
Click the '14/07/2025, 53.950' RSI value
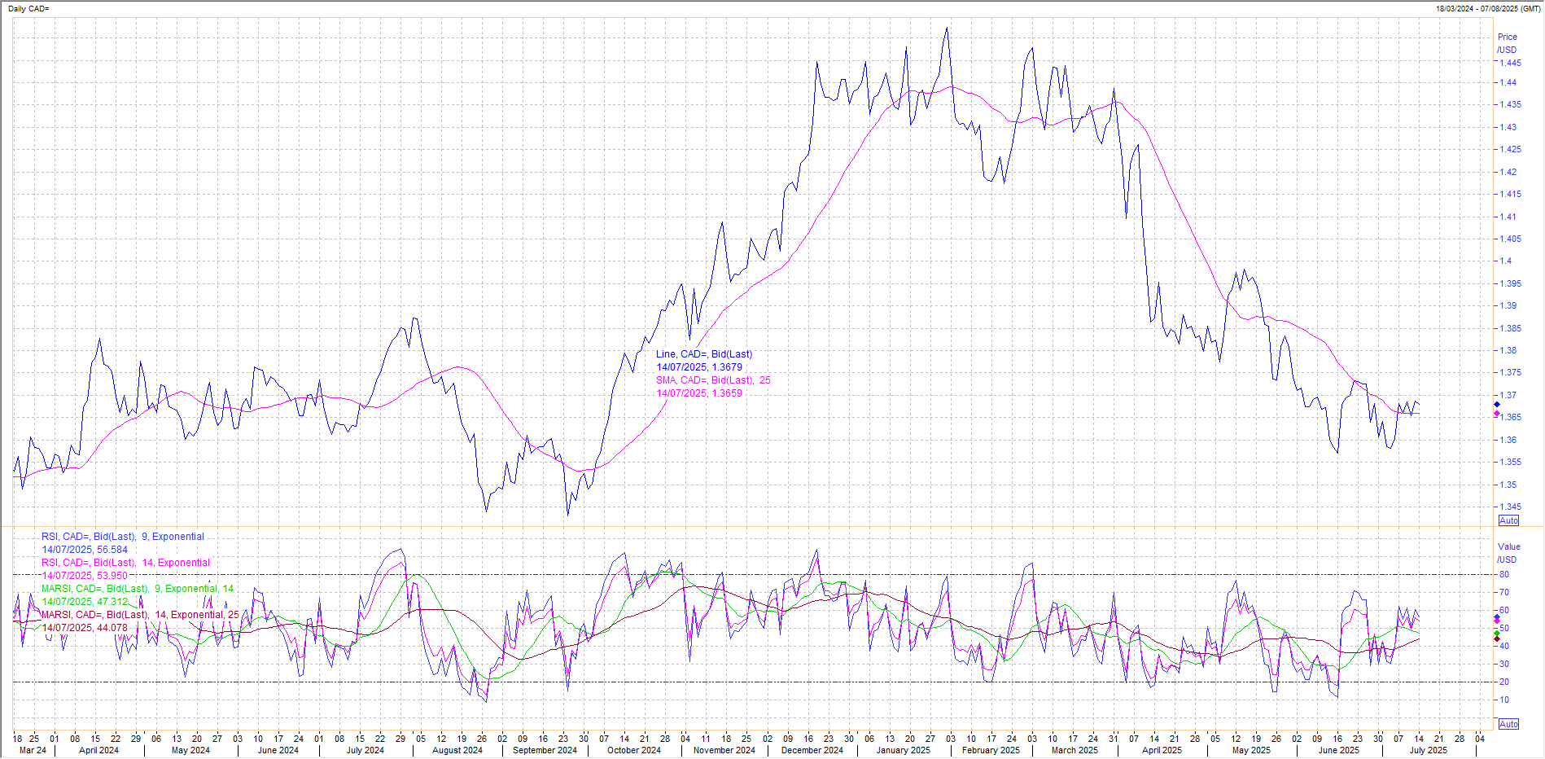[85, 576]
